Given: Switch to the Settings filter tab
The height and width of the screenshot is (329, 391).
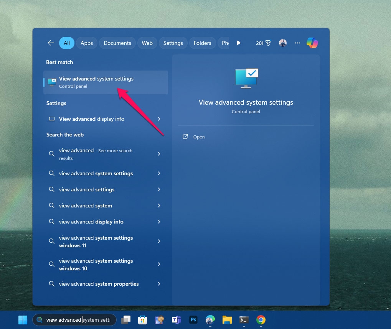Looking at the screenshot, I should [x=173, y=43].
